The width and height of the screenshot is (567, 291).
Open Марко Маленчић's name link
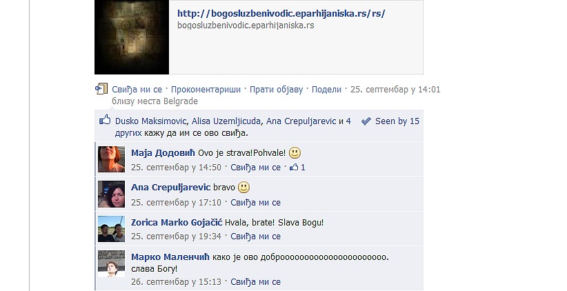click(x=170, y=257)
